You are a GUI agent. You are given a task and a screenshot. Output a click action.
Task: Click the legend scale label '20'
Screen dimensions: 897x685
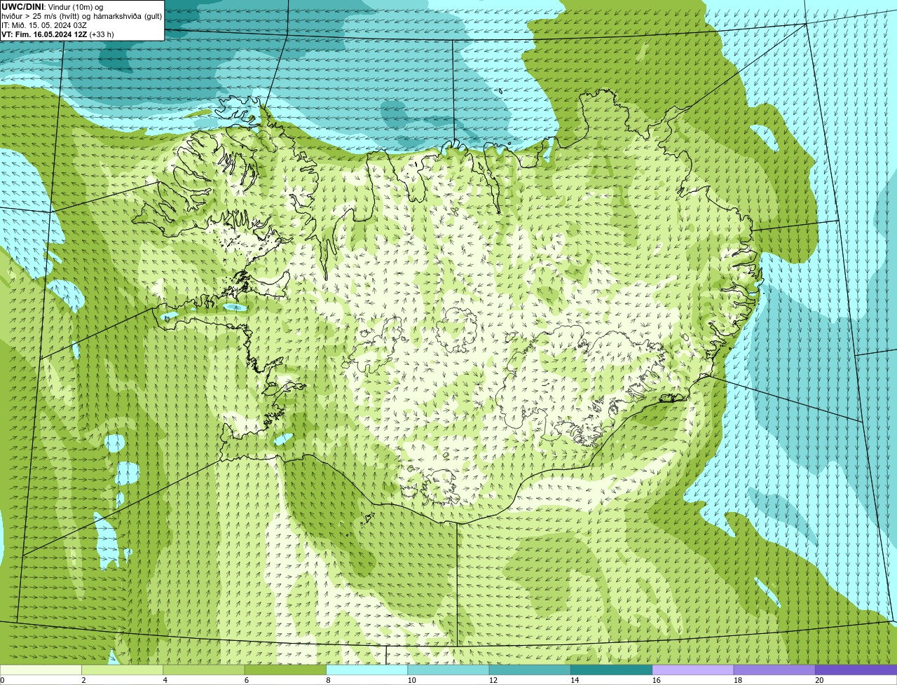point(819,680)
